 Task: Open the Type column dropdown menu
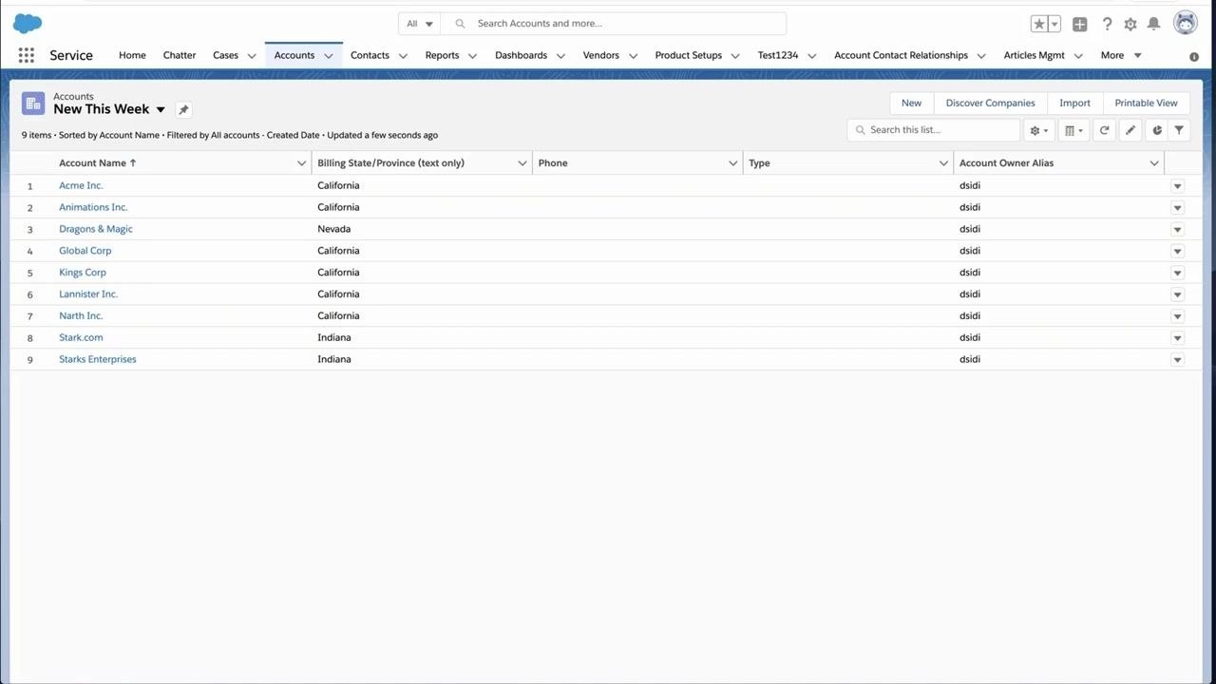(943, 163)
